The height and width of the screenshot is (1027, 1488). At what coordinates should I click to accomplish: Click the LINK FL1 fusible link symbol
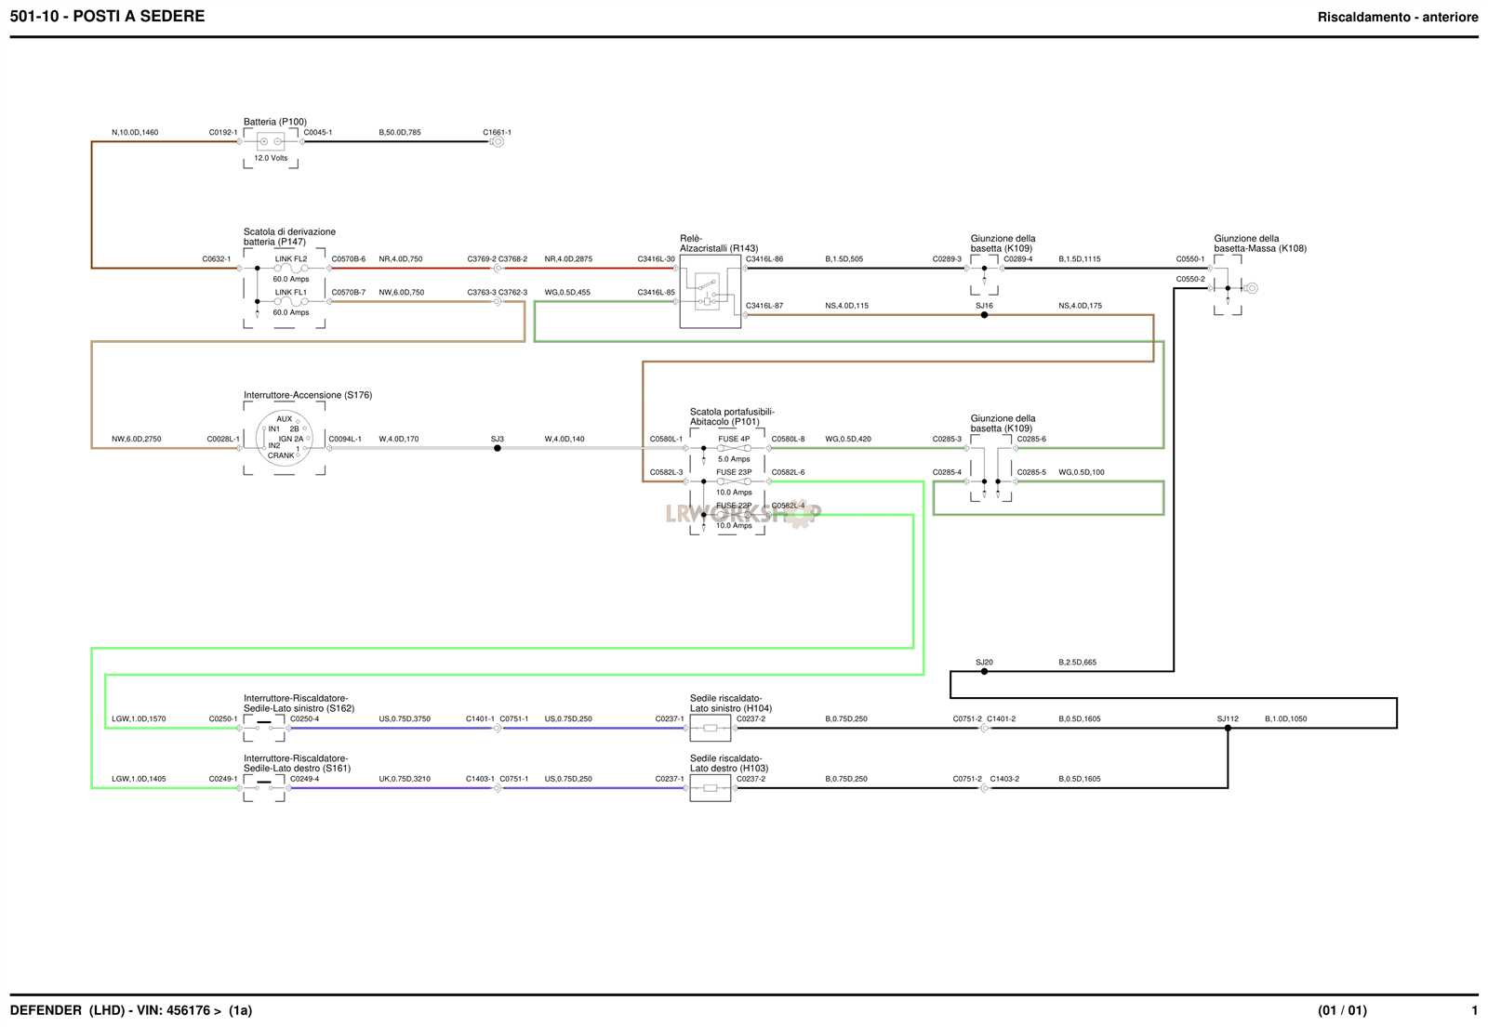click(291, 301)
